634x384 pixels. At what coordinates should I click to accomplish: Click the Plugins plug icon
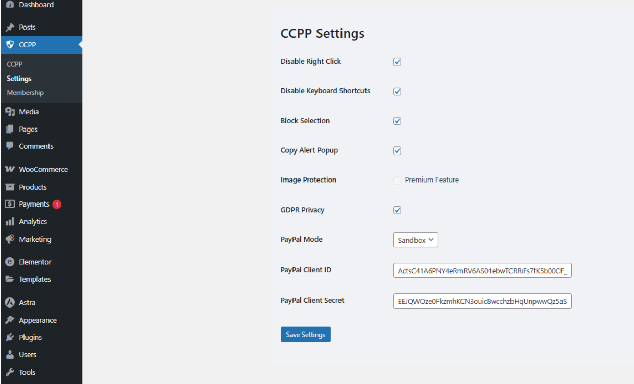pyautogui.click(x=10, y=337)
